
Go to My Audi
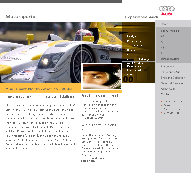point(166,94)
